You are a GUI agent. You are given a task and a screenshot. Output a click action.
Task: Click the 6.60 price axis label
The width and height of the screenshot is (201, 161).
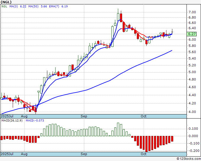pos(192,23)
